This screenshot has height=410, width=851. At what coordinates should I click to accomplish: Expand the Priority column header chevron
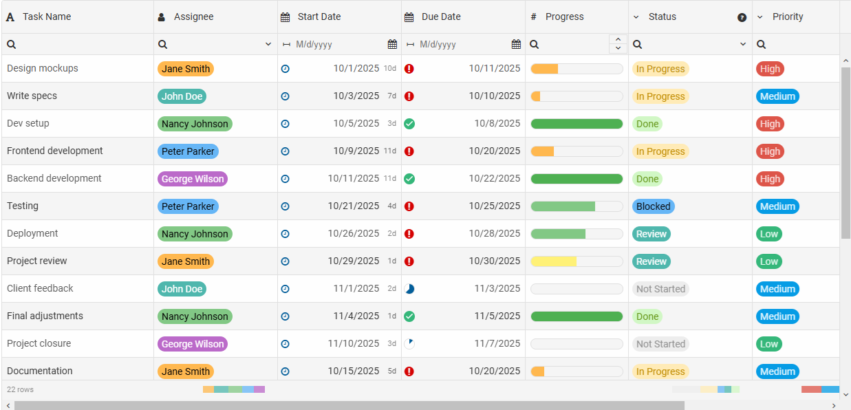(760, 17)
